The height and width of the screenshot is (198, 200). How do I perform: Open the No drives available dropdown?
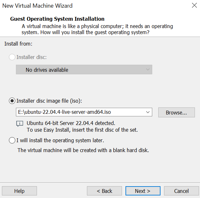click(x=84, y=70)
